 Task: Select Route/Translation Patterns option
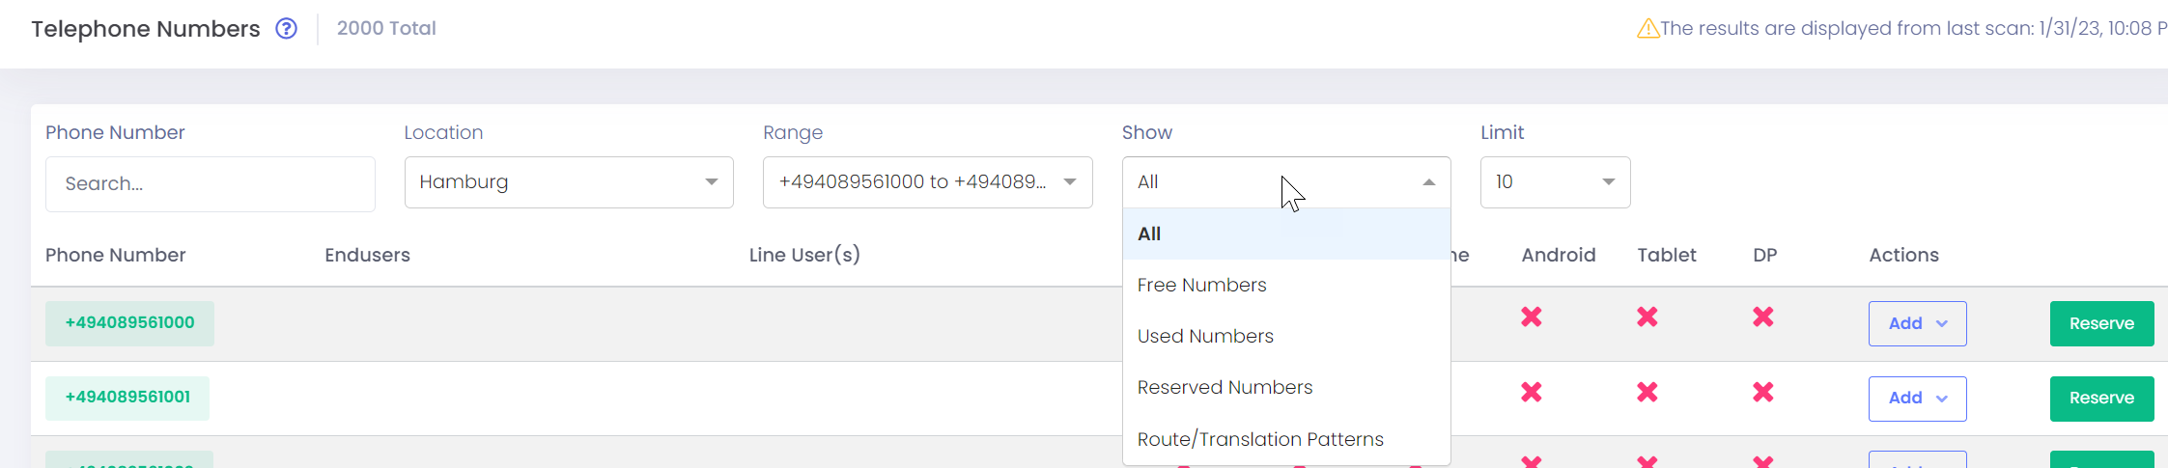point(1260,439)
